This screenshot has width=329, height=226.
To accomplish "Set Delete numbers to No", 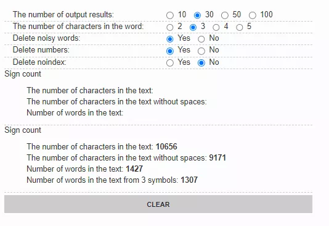I will coord(201,51).
